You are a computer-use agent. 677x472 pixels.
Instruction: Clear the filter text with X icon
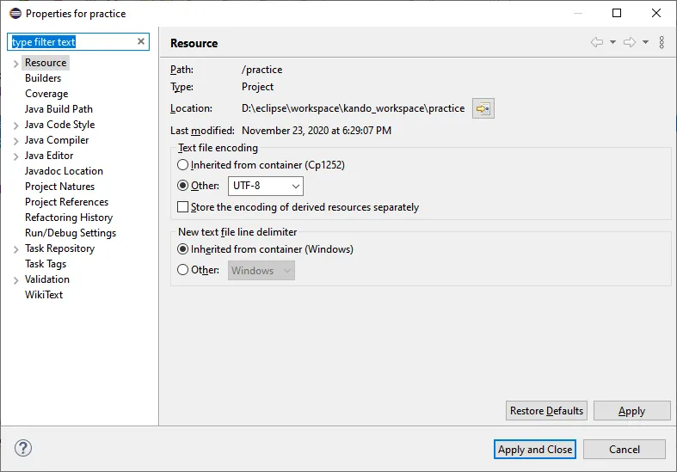pos(141,41)
